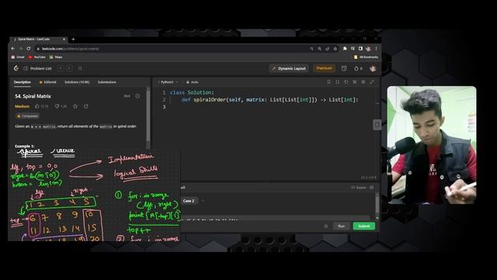
Task: Open YouTube bookmark
Action: click(x=36, y=57)
